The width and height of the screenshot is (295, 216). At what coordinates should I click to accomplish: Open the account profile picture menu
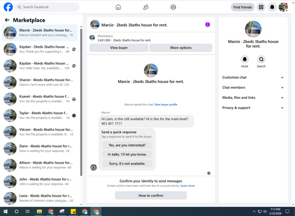coord(283,7)
